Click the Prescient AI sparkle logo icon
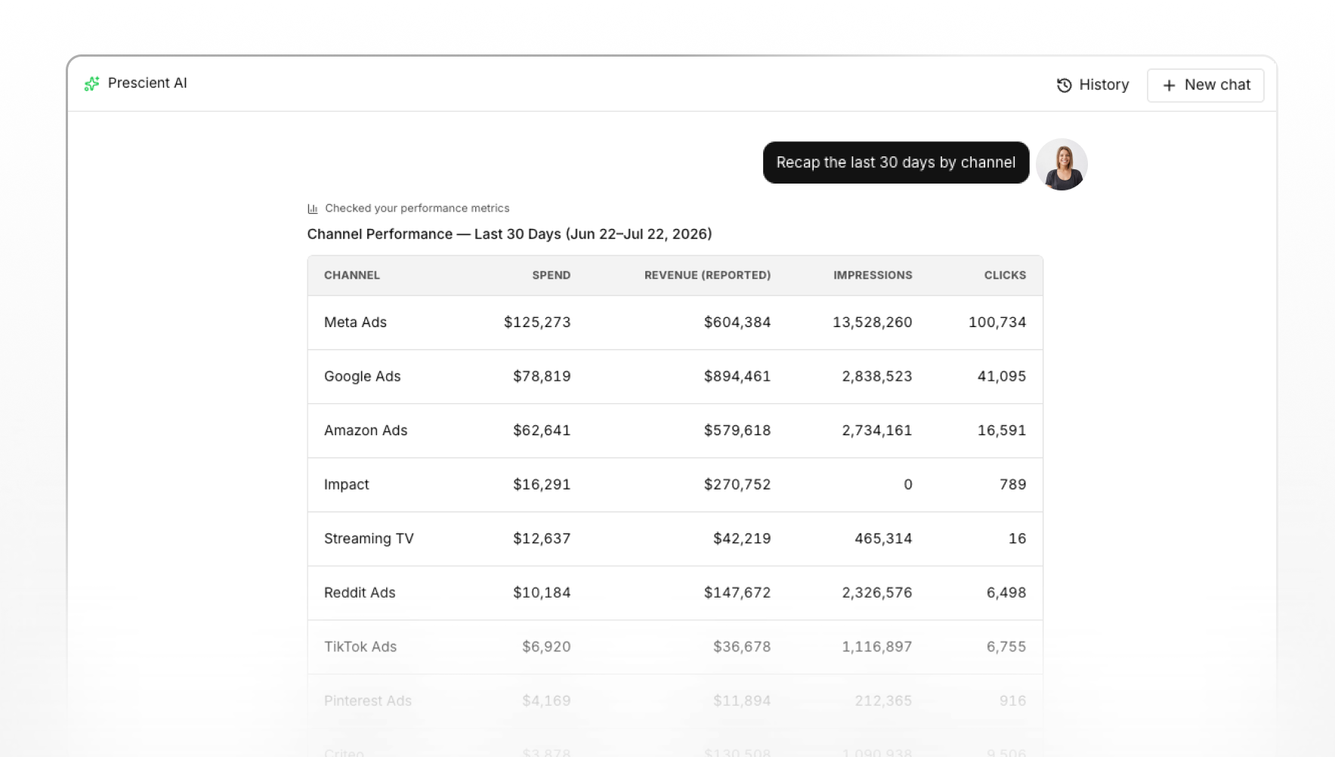 [x=92, y=84]
